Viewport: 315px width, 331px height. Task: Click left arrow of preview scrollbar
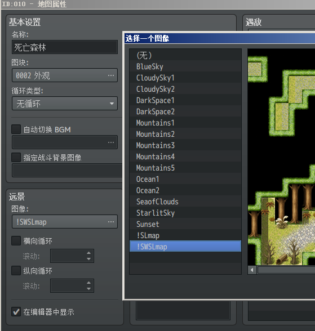(x=252, y=270)
